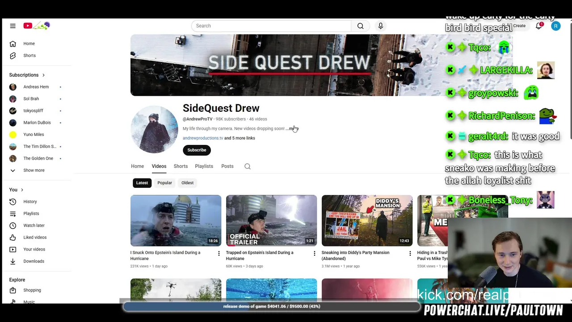
Task: Open the notifications bell
Action: tap(539, 26)
